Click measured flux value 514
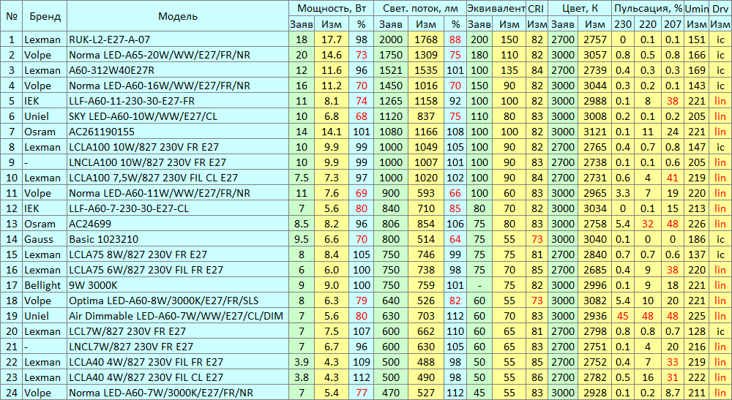Viewport: 732px width, 400px height. 427,240
